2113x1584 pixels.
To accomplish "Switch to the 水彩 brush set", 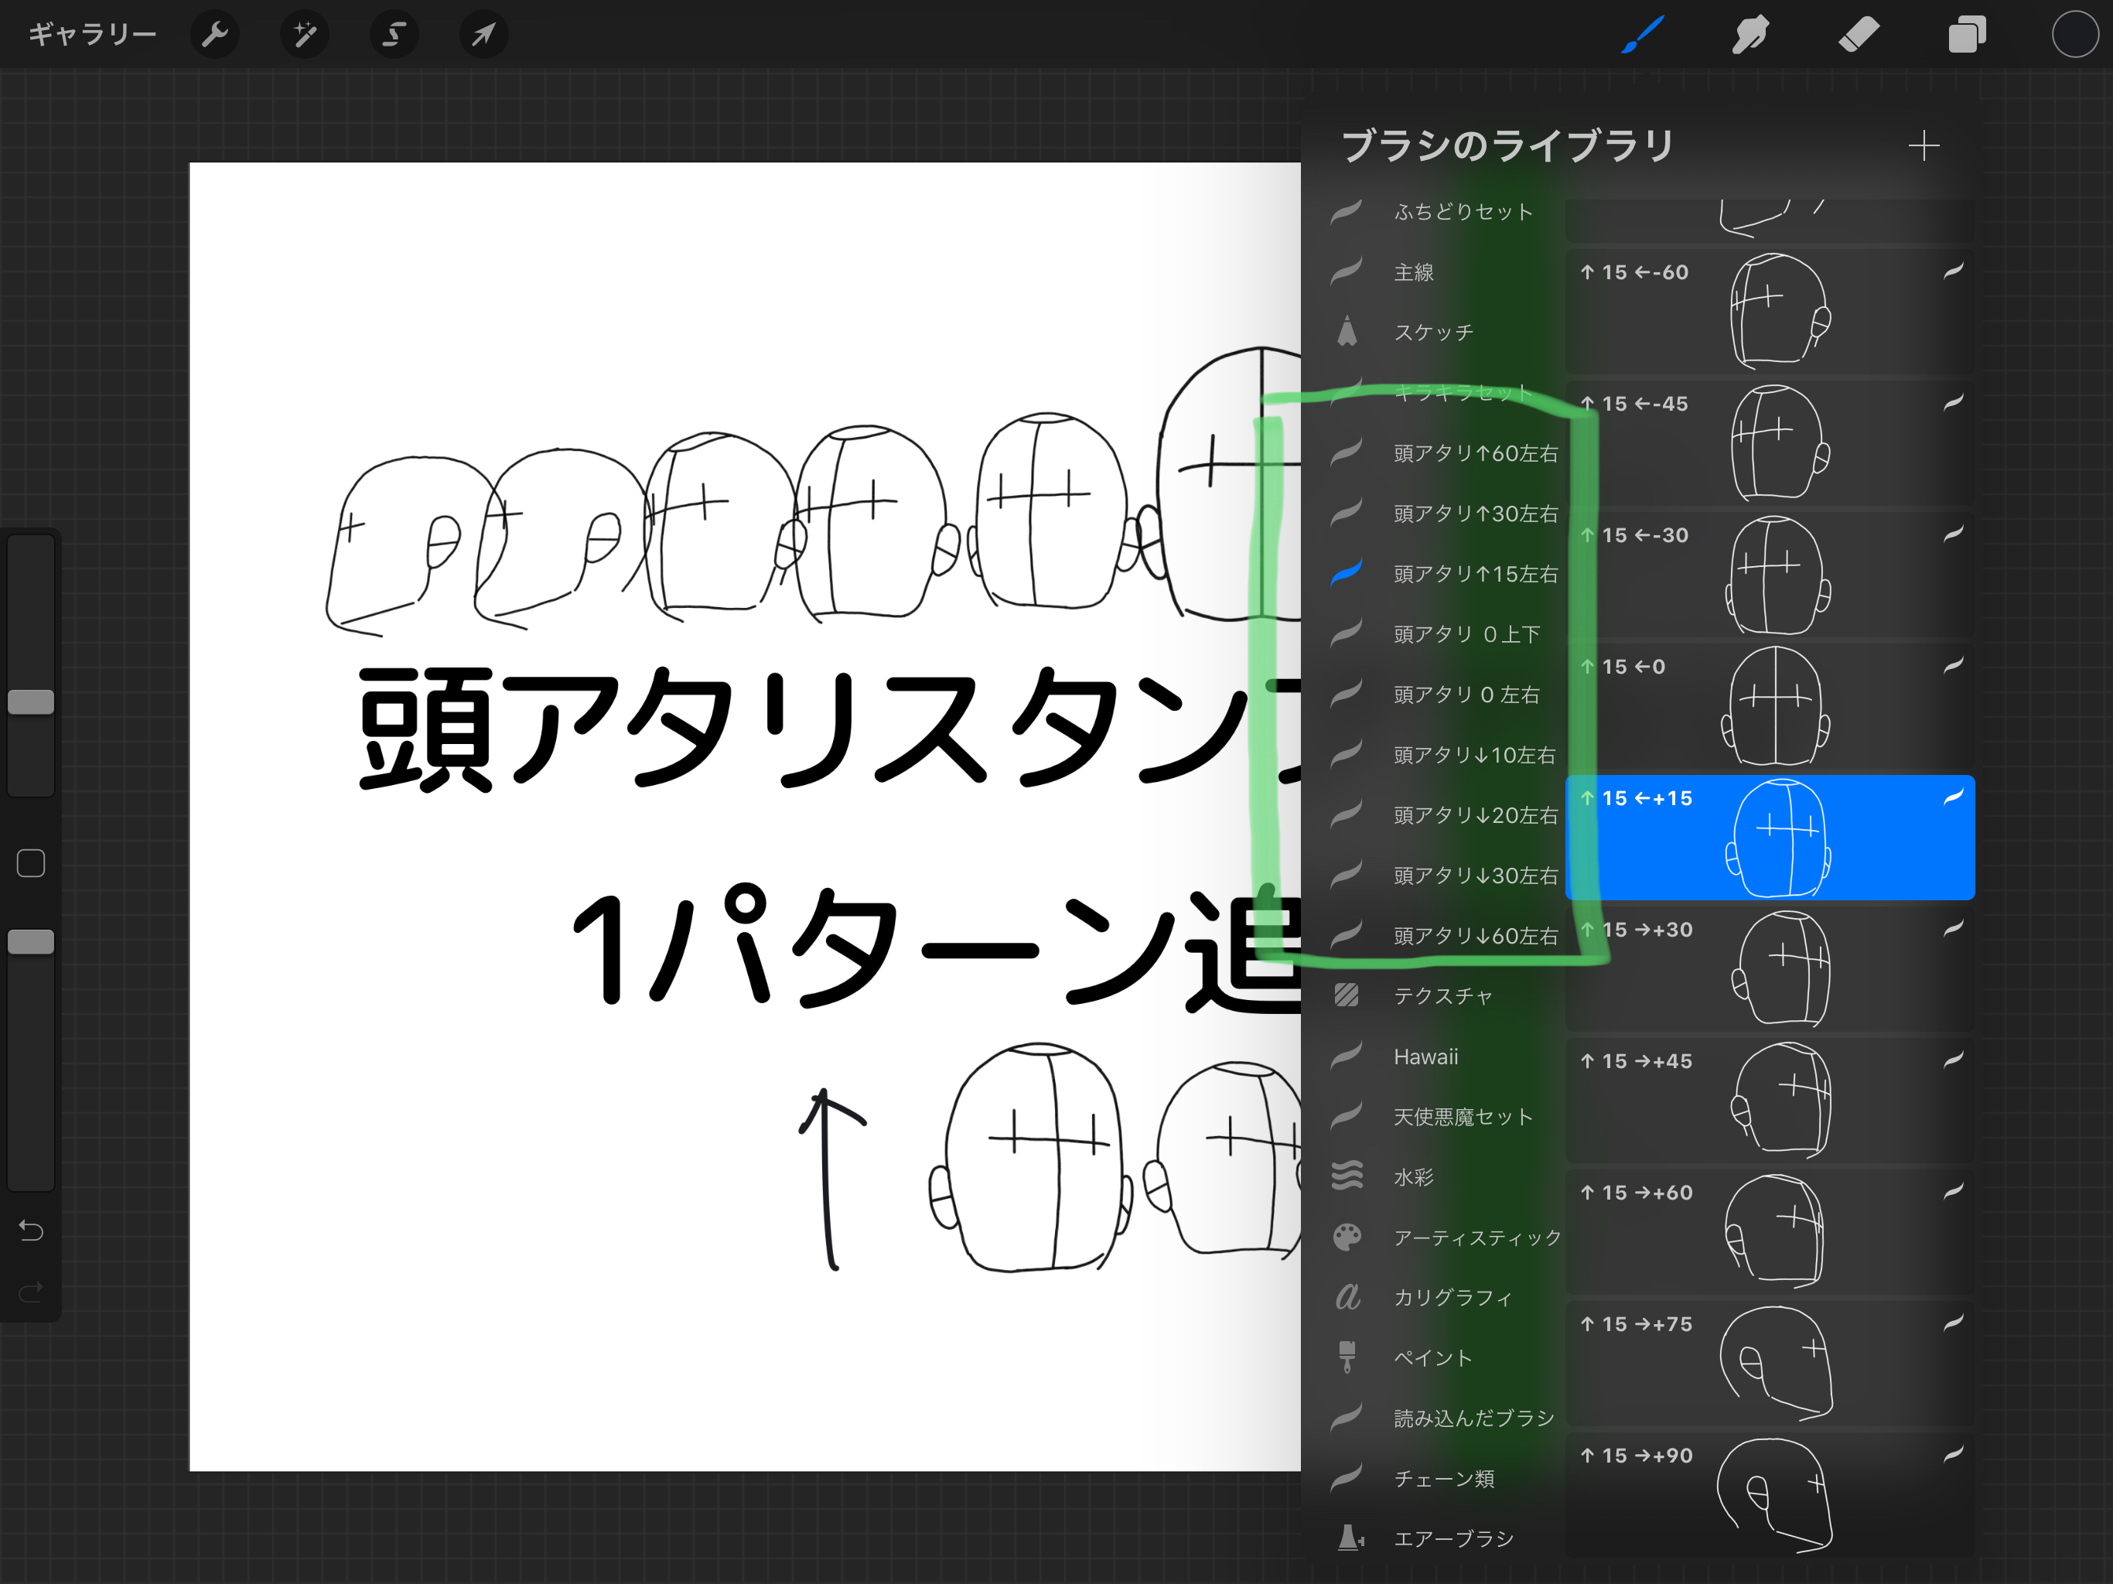I will coord(1415,1177).
